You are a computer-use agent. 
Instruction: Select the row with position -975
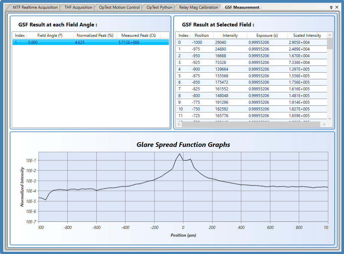click(252, 49)
